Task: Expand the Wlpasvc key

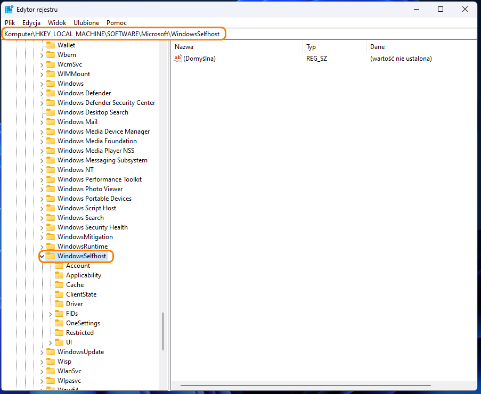Action: pos(42,381)
